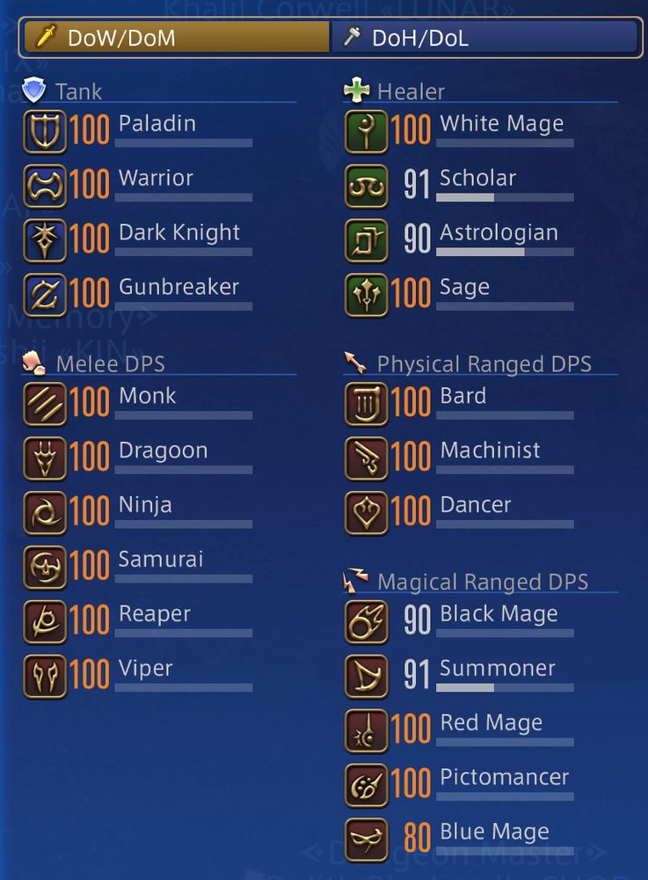The width and height of the screenshot is (648, 880).
Task: Choose the Sage job icon
Action: click(366, 295)
